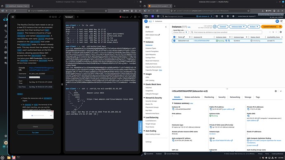Click the KodeKloud Firefox address bar
This screenshot has height=160, width=285.
click(67, 11)
